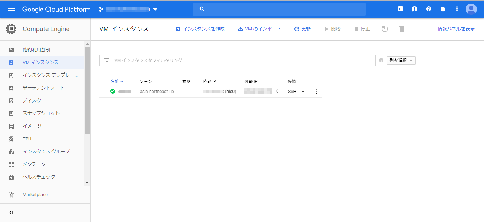Select the ディスク sidebar icon
This screenshot has width=484, height=222.
pyautogui.click(x=11, y=100)
